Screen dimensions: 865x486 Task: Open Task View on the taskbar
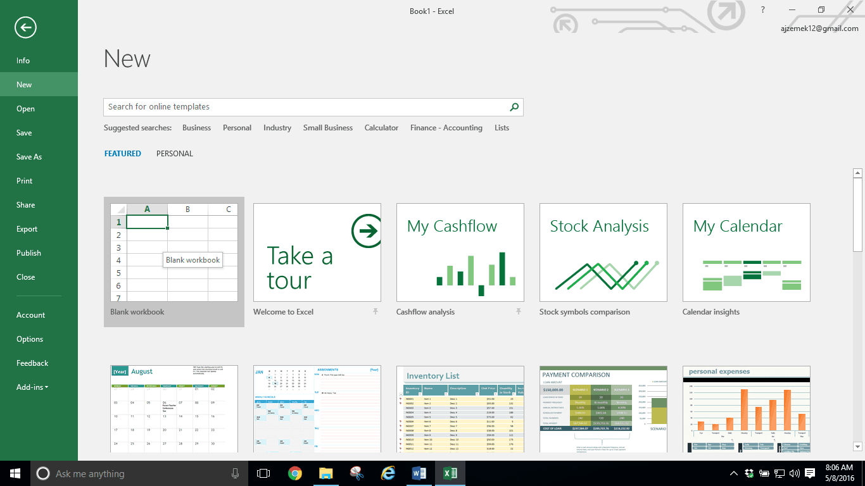tap(263, 473)
